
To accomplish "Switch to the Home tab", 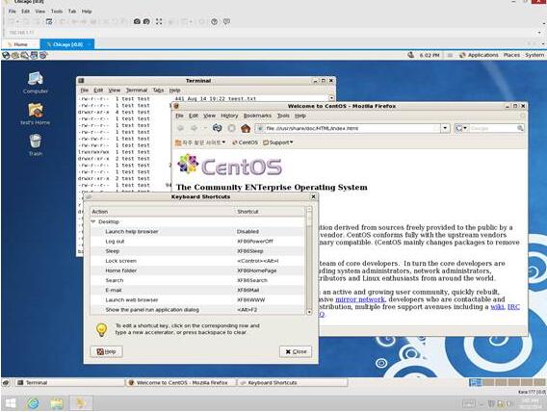I will tap(20, 44).
